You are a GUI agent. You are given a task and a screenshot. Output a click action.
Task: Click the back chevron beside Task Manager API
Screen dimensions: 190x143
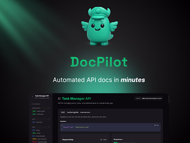[x=32, y=97]
